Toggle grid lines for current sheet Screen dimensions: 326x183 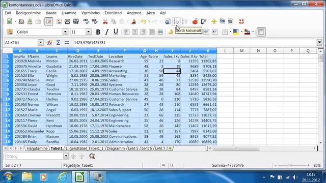[261, 32]
